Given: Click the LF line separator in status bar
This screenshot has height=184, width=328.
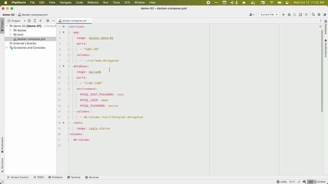Looking at the screenshot, I should tap(299, 182).
